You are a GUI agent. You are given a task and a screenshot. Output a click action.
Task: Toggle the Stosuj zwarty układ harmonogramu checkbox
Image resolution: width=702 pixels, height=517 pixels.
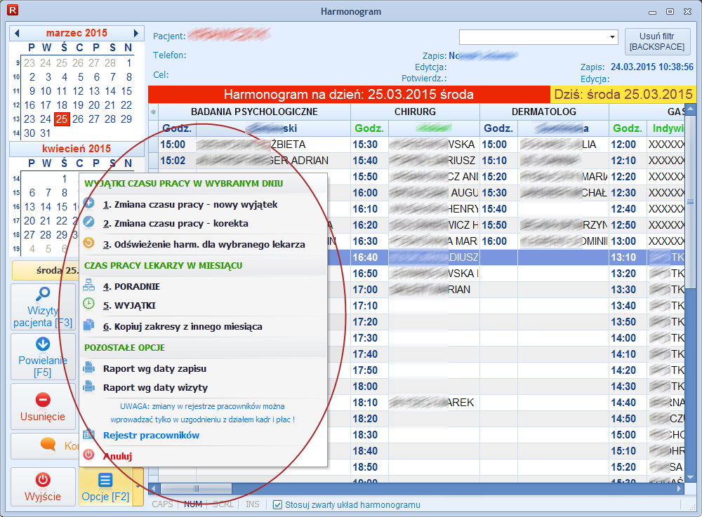277,504
